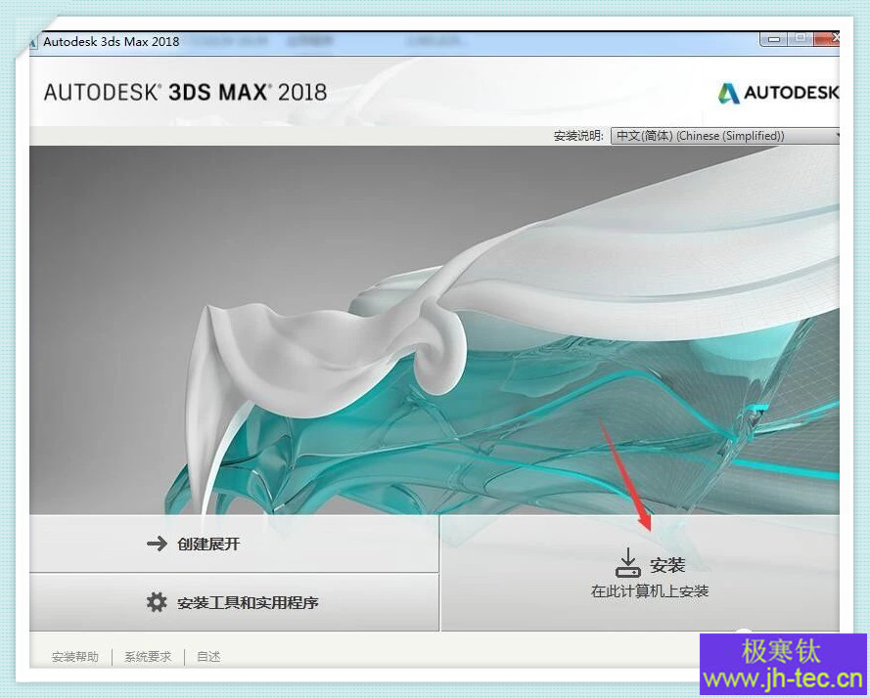Screen dimensions: 870x698
Task: Click the 3ds Max title bar app icon
Action: [33, 42]
